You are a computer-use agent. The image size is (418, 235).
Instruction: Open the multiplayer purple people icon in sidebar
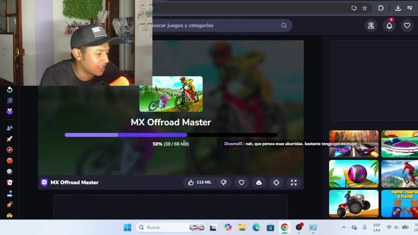(9, 112)
